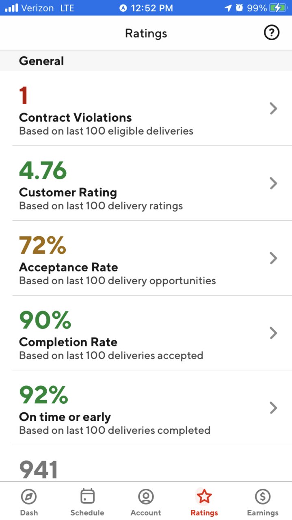Open the Contract Violations heading
The height and width of the screenshot is (520, 292).
[76, 117]
